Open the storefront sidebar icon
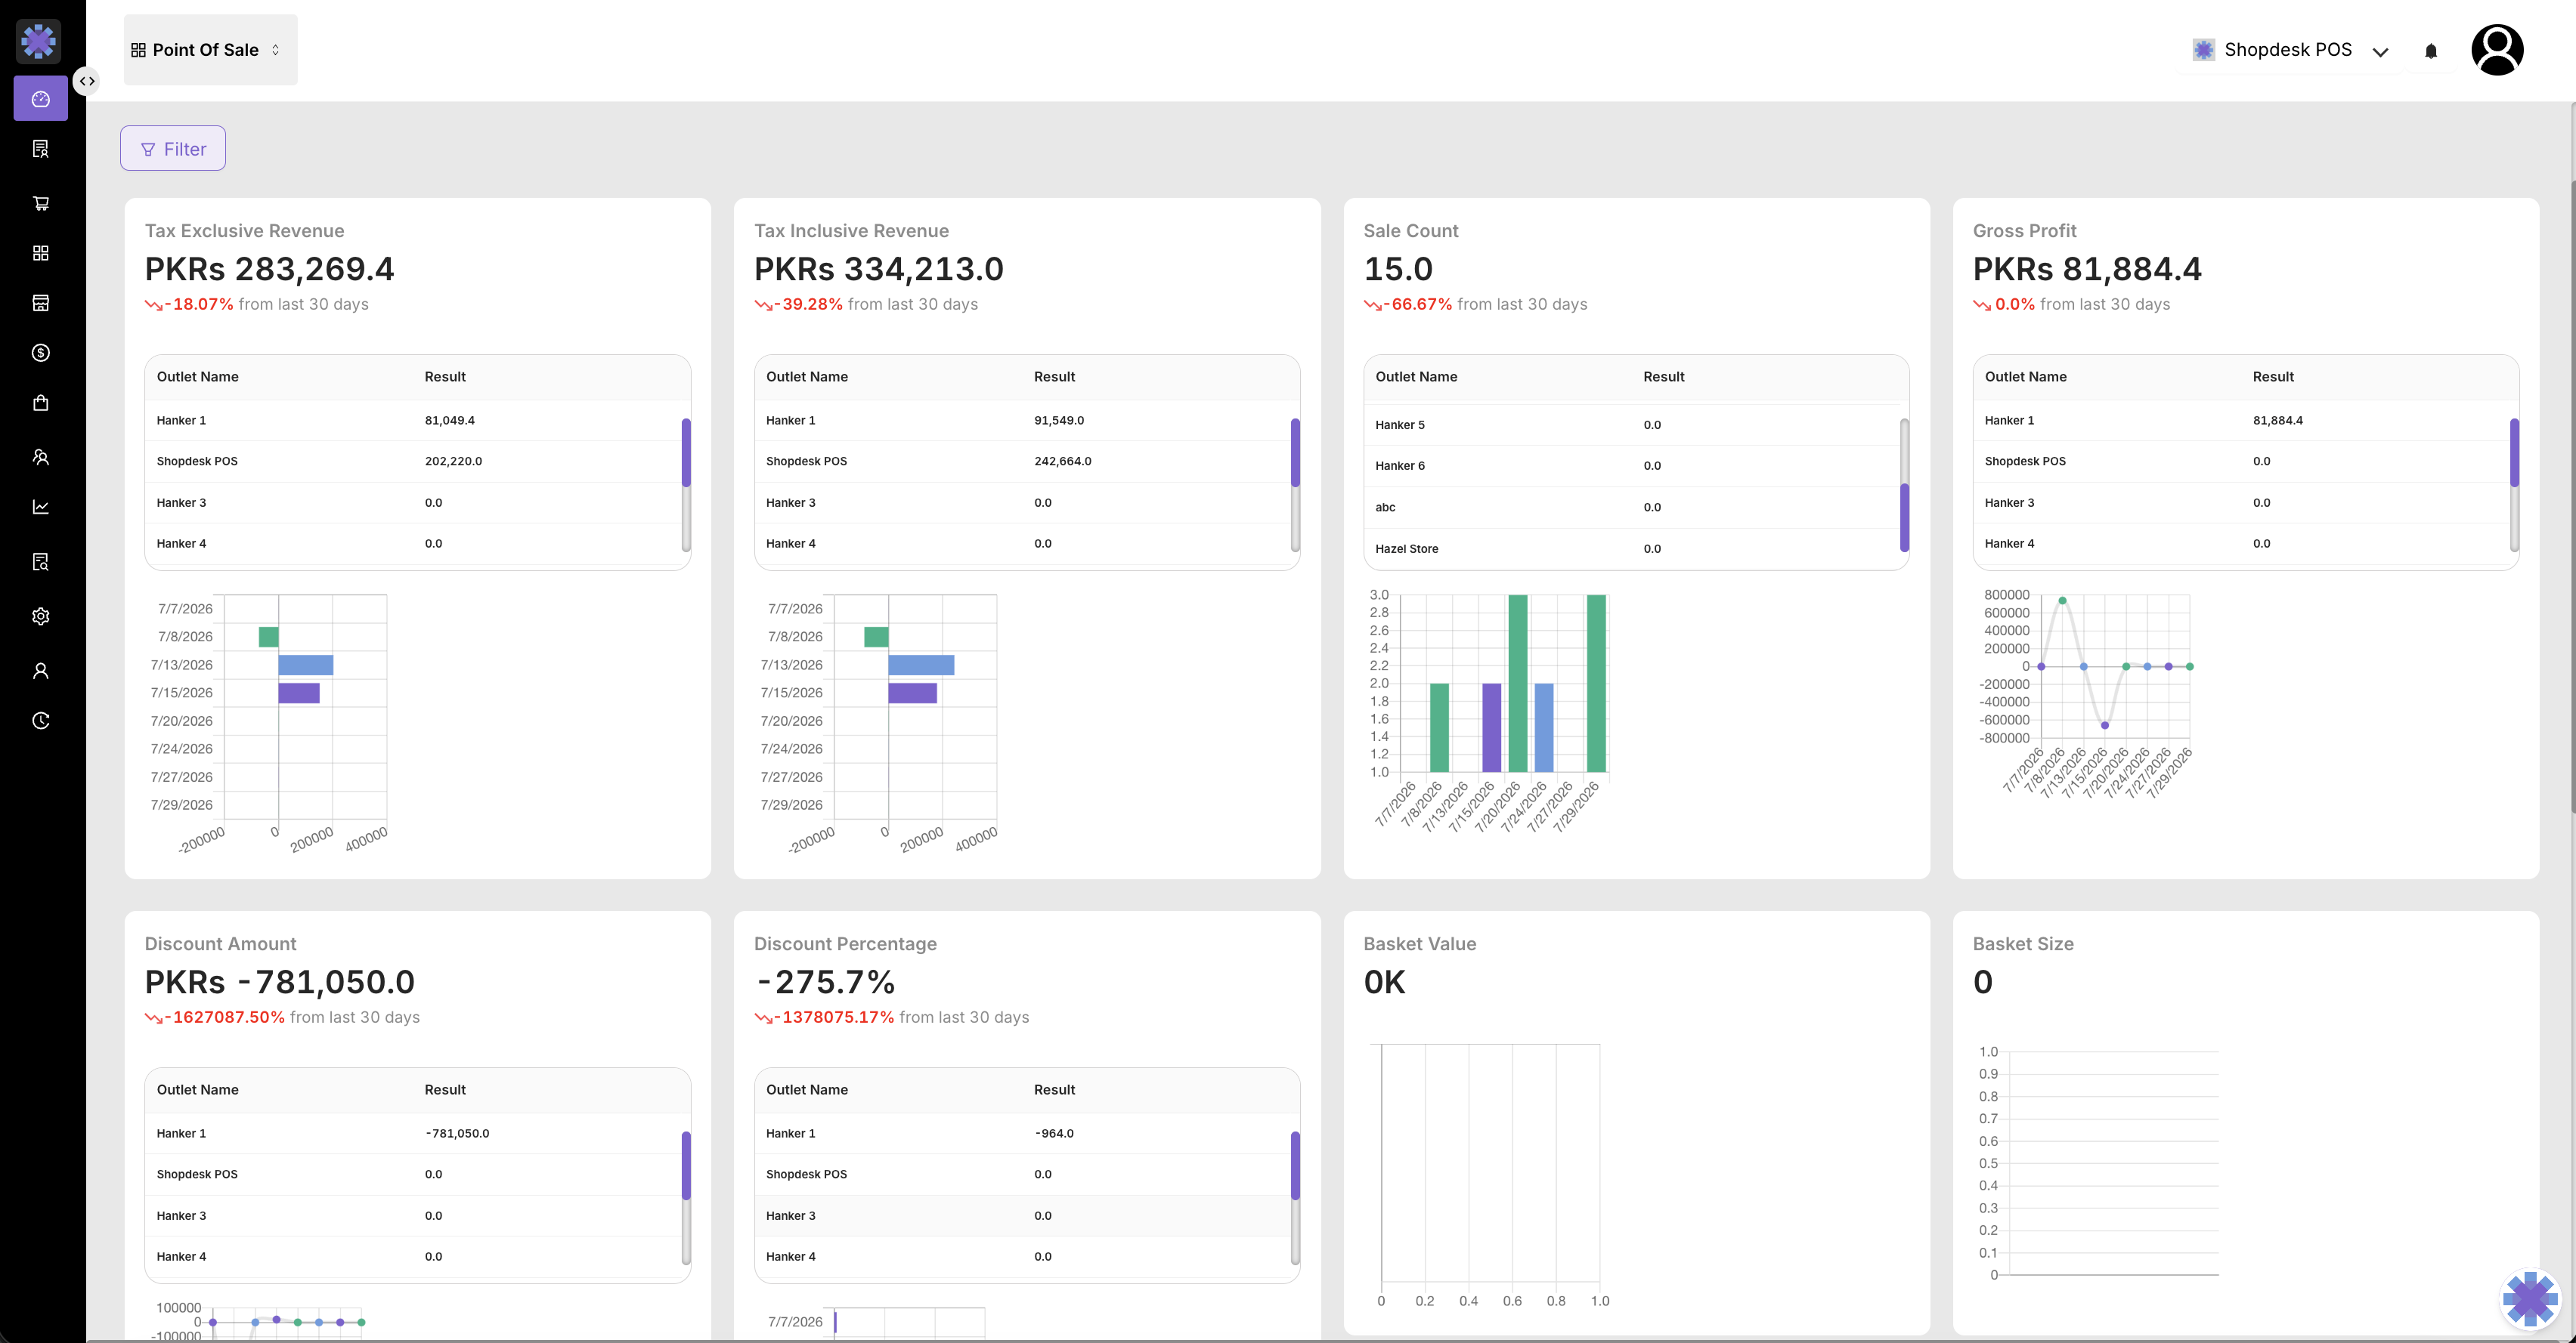The width and height of the screenshot is (2576, 1343). (41, 303)
